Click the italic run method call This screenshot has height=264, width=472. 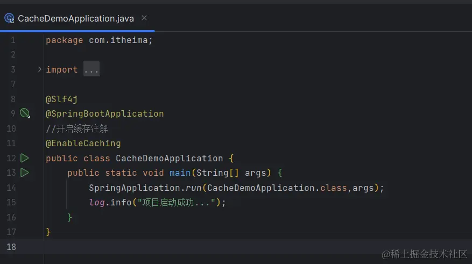point(194,188)
